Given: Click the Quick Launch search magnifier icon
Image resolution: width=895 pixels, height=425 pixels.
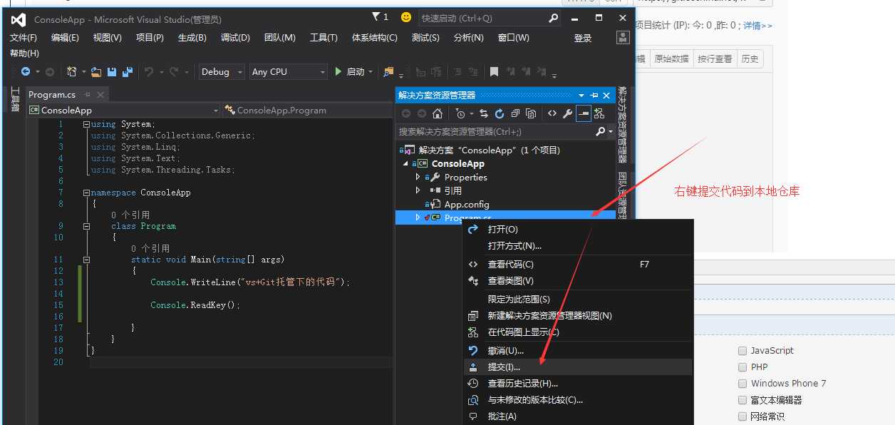Looking at the screenshot, I should pyautogui.click(x=554, y=18).
